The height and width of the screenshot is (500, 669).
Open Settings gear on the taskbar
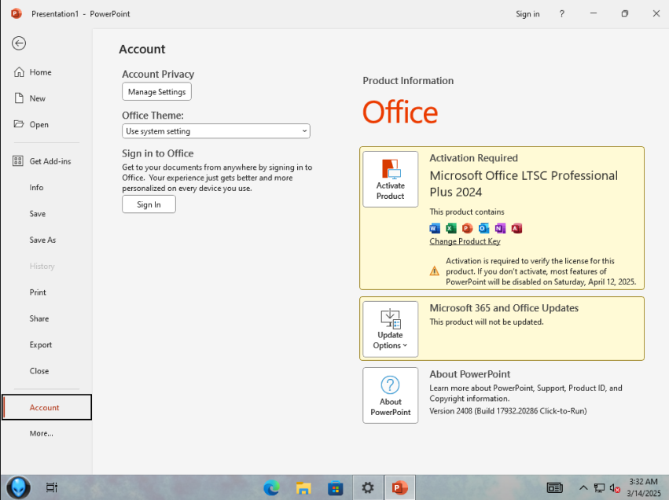click(367, 487)
